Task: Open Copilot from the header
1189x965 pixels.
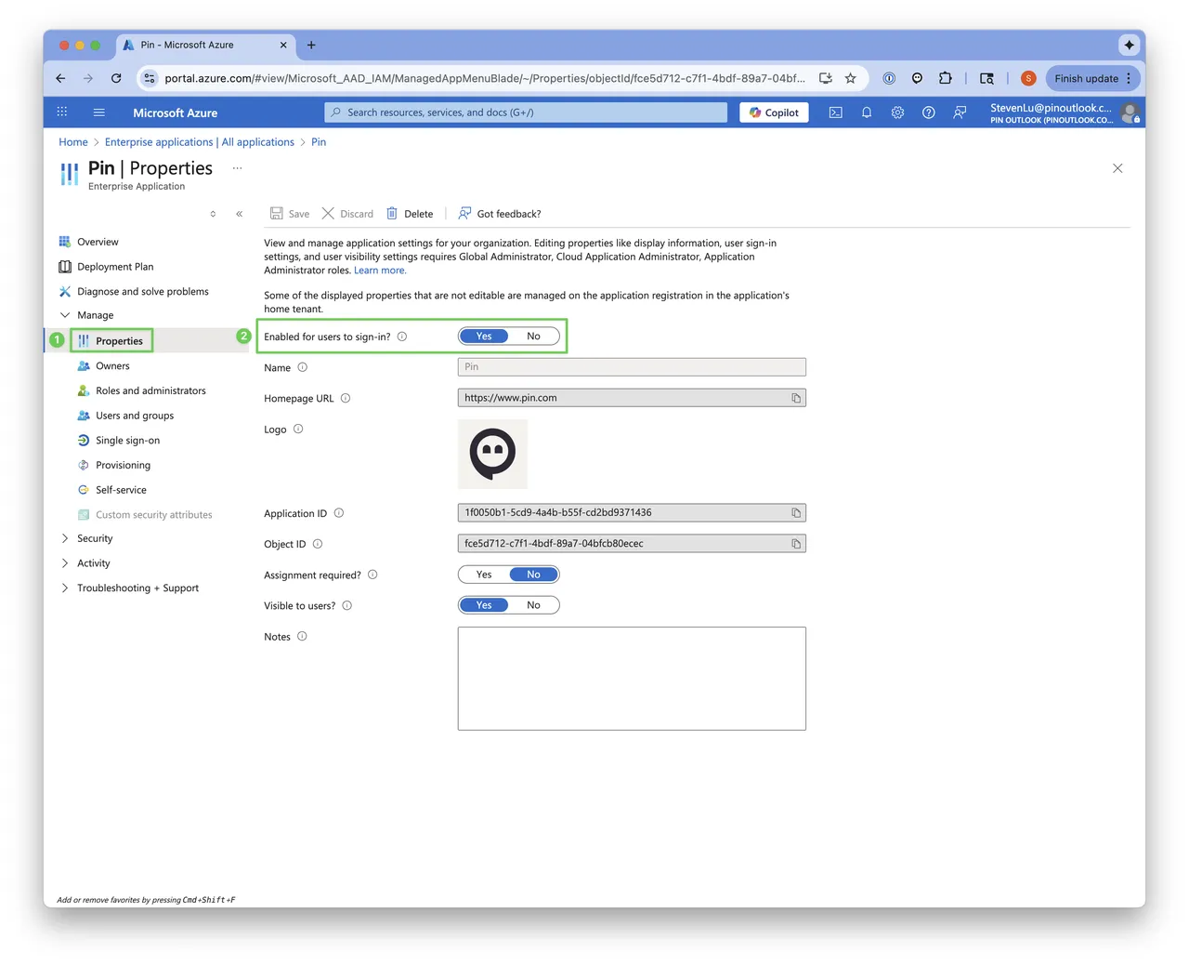Action: click(775, 112)
